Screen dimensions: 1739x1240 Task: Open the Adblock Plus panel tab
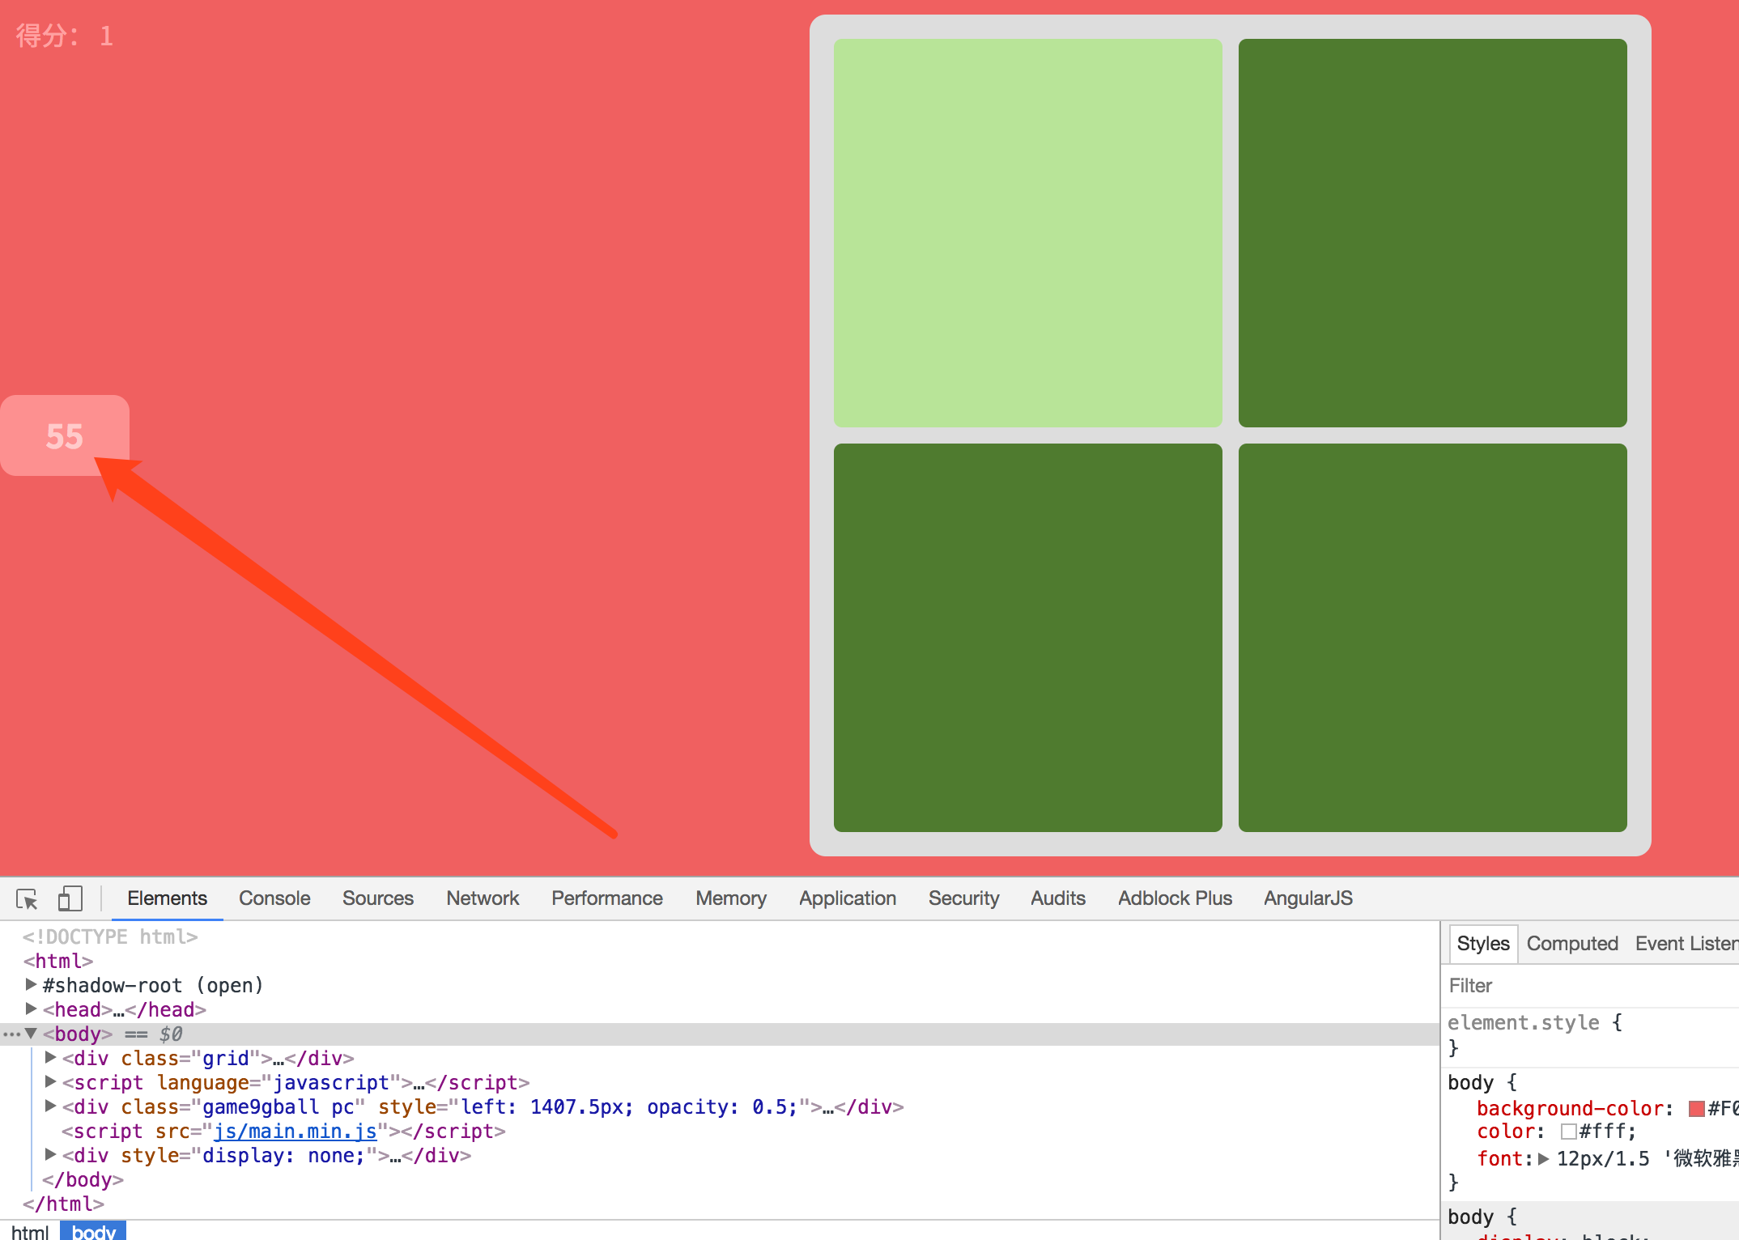(x=1175, y=898)
